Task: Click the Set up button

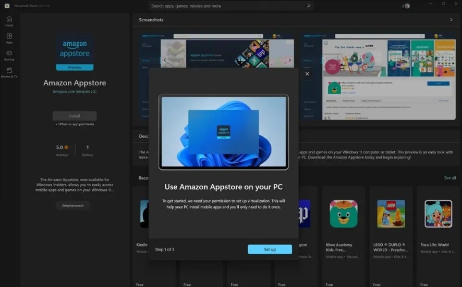Action: tap(270, 250)
